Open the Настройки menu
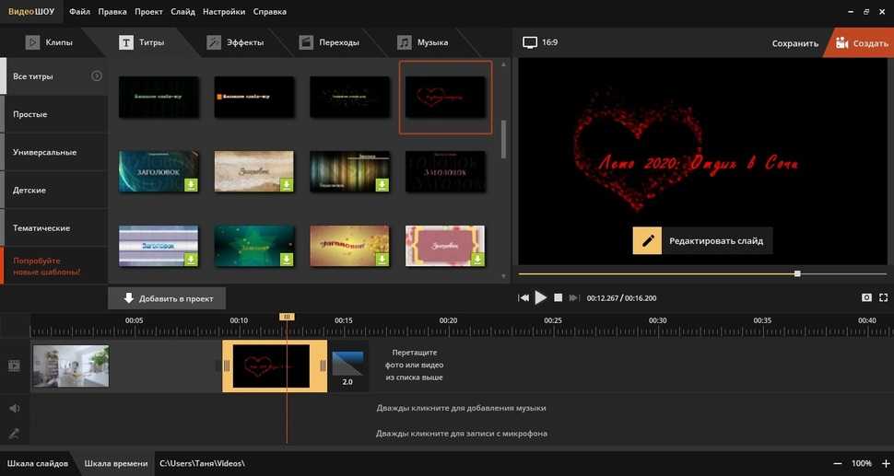The height and width of the screenshot is (476, 894). [226, 12]
